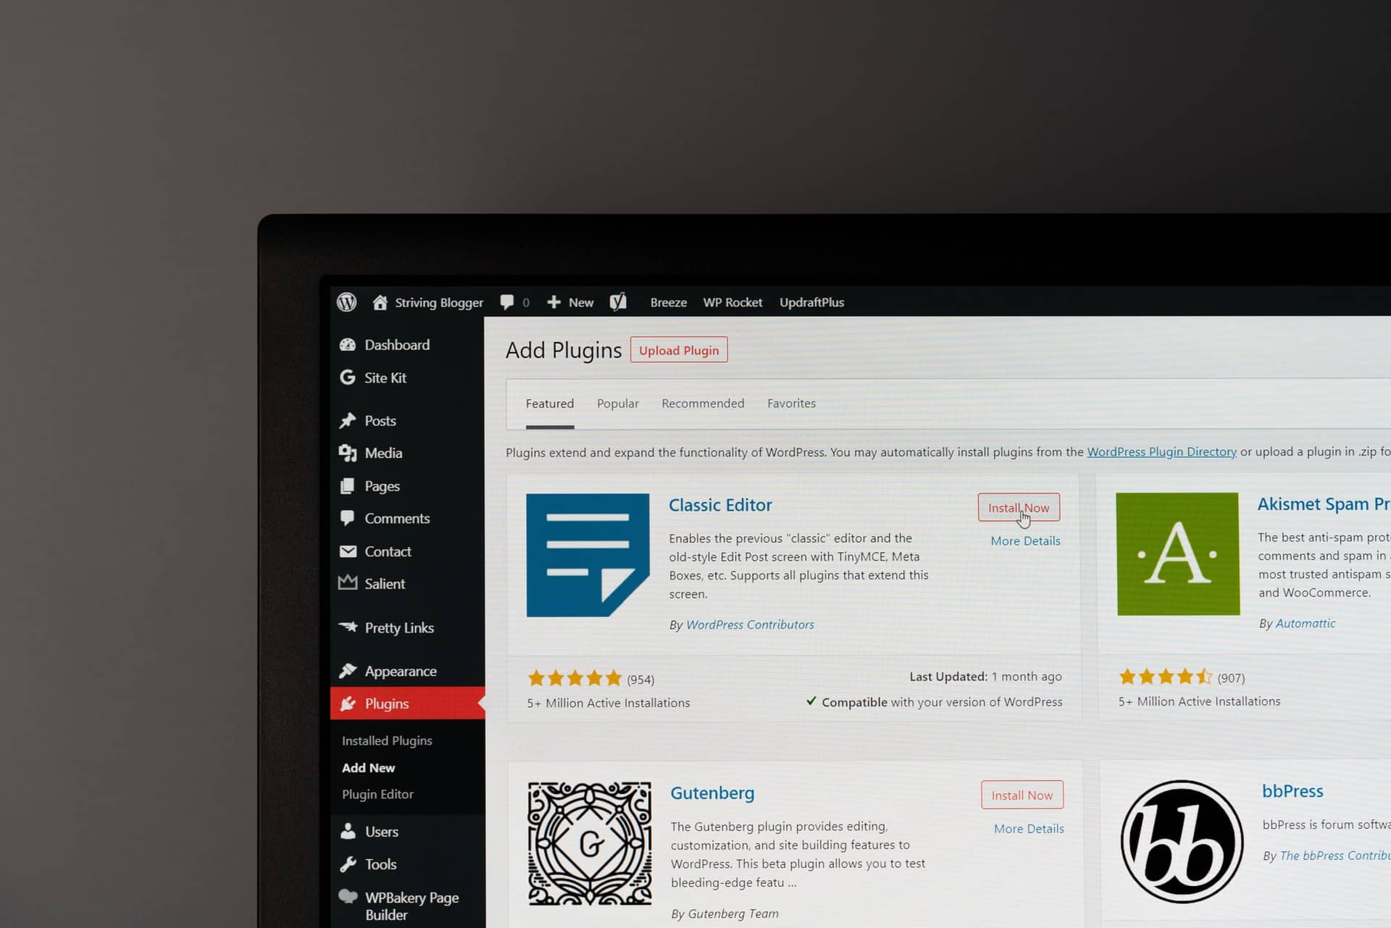Image resolution: width=1391 pixels, height=928 pixels.
Task: Click the Posts menu icon
Action: (x=348, y=419)
